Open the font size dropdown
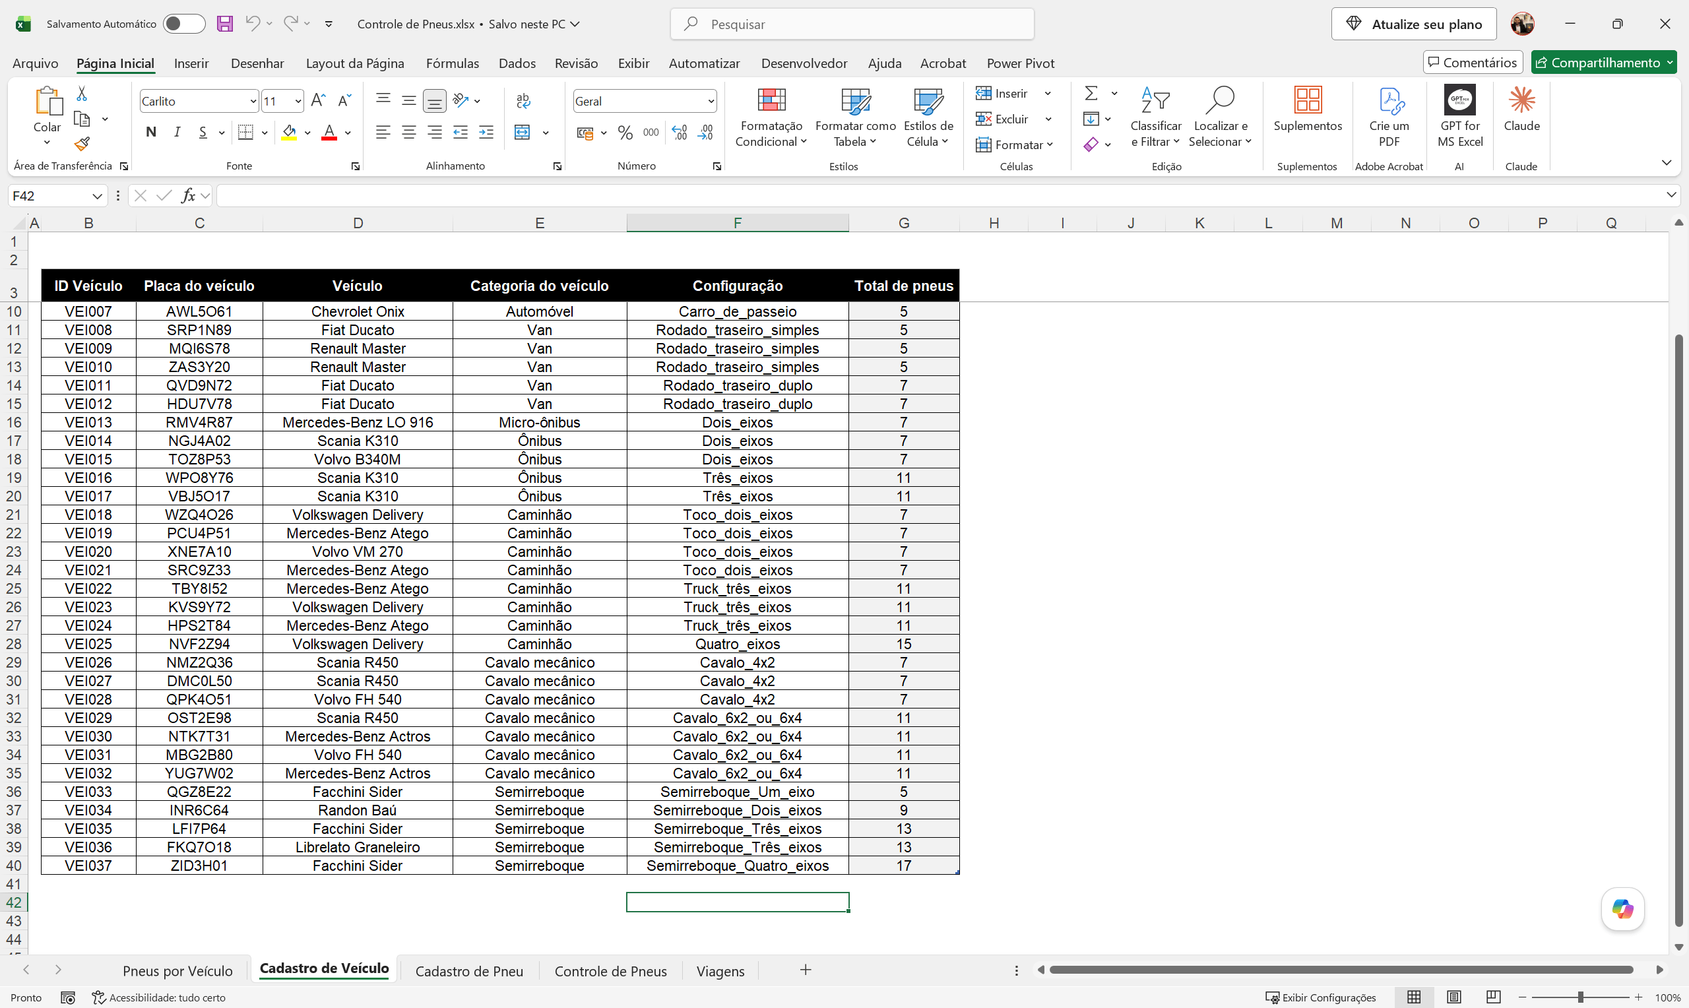Viewport: 1689px width, 1008px height. coord(298,101)
